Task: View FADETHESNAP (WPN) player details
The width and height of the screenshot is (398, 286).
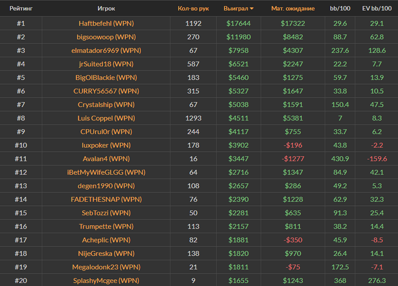Action: tap(106, 200)
